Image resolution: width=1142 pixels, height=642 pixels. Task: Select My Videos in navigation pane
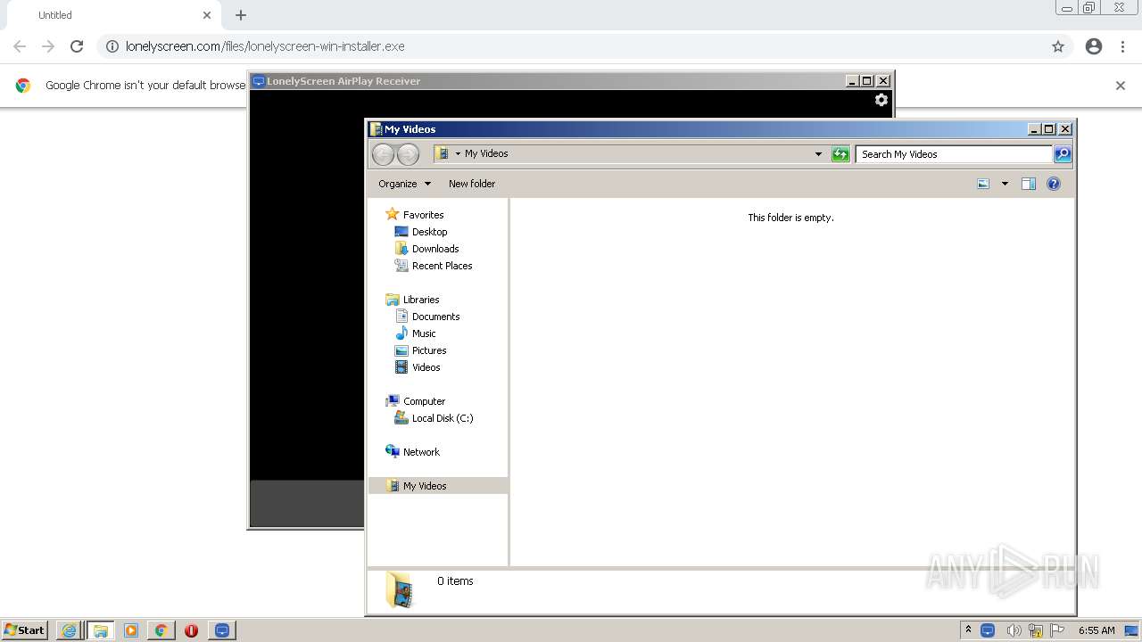pyautogui.click(x=438, y=486)
